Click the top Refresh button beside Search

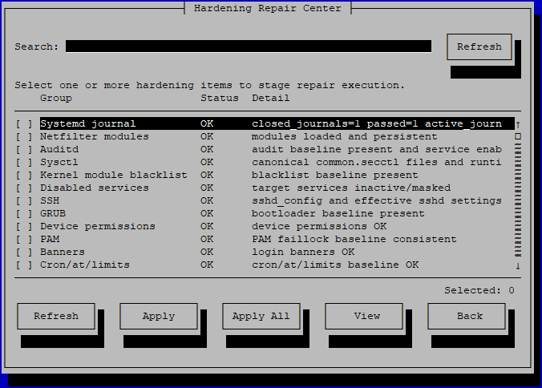(479, 46)
